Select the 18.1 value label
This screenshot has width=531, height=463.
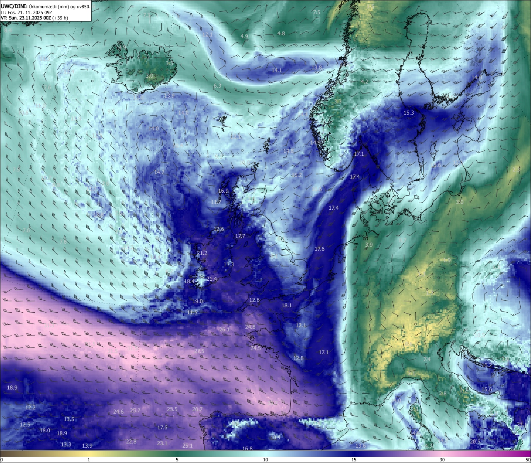click(x=287, y=305)
